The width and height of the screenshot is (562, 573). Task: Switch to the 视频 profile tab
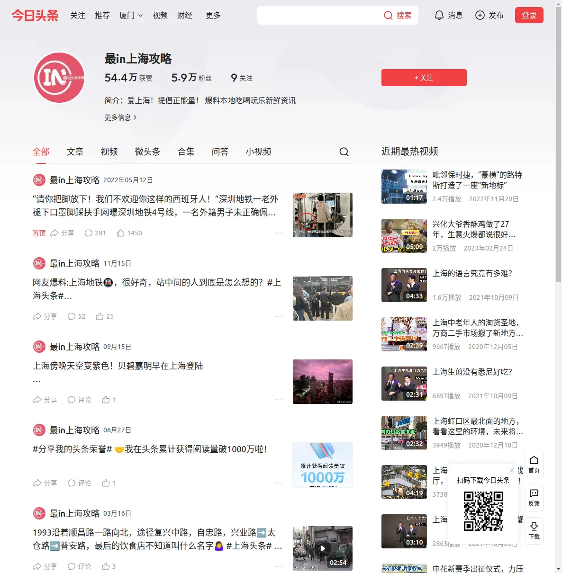pyautogui.click(x=109, y=152)
